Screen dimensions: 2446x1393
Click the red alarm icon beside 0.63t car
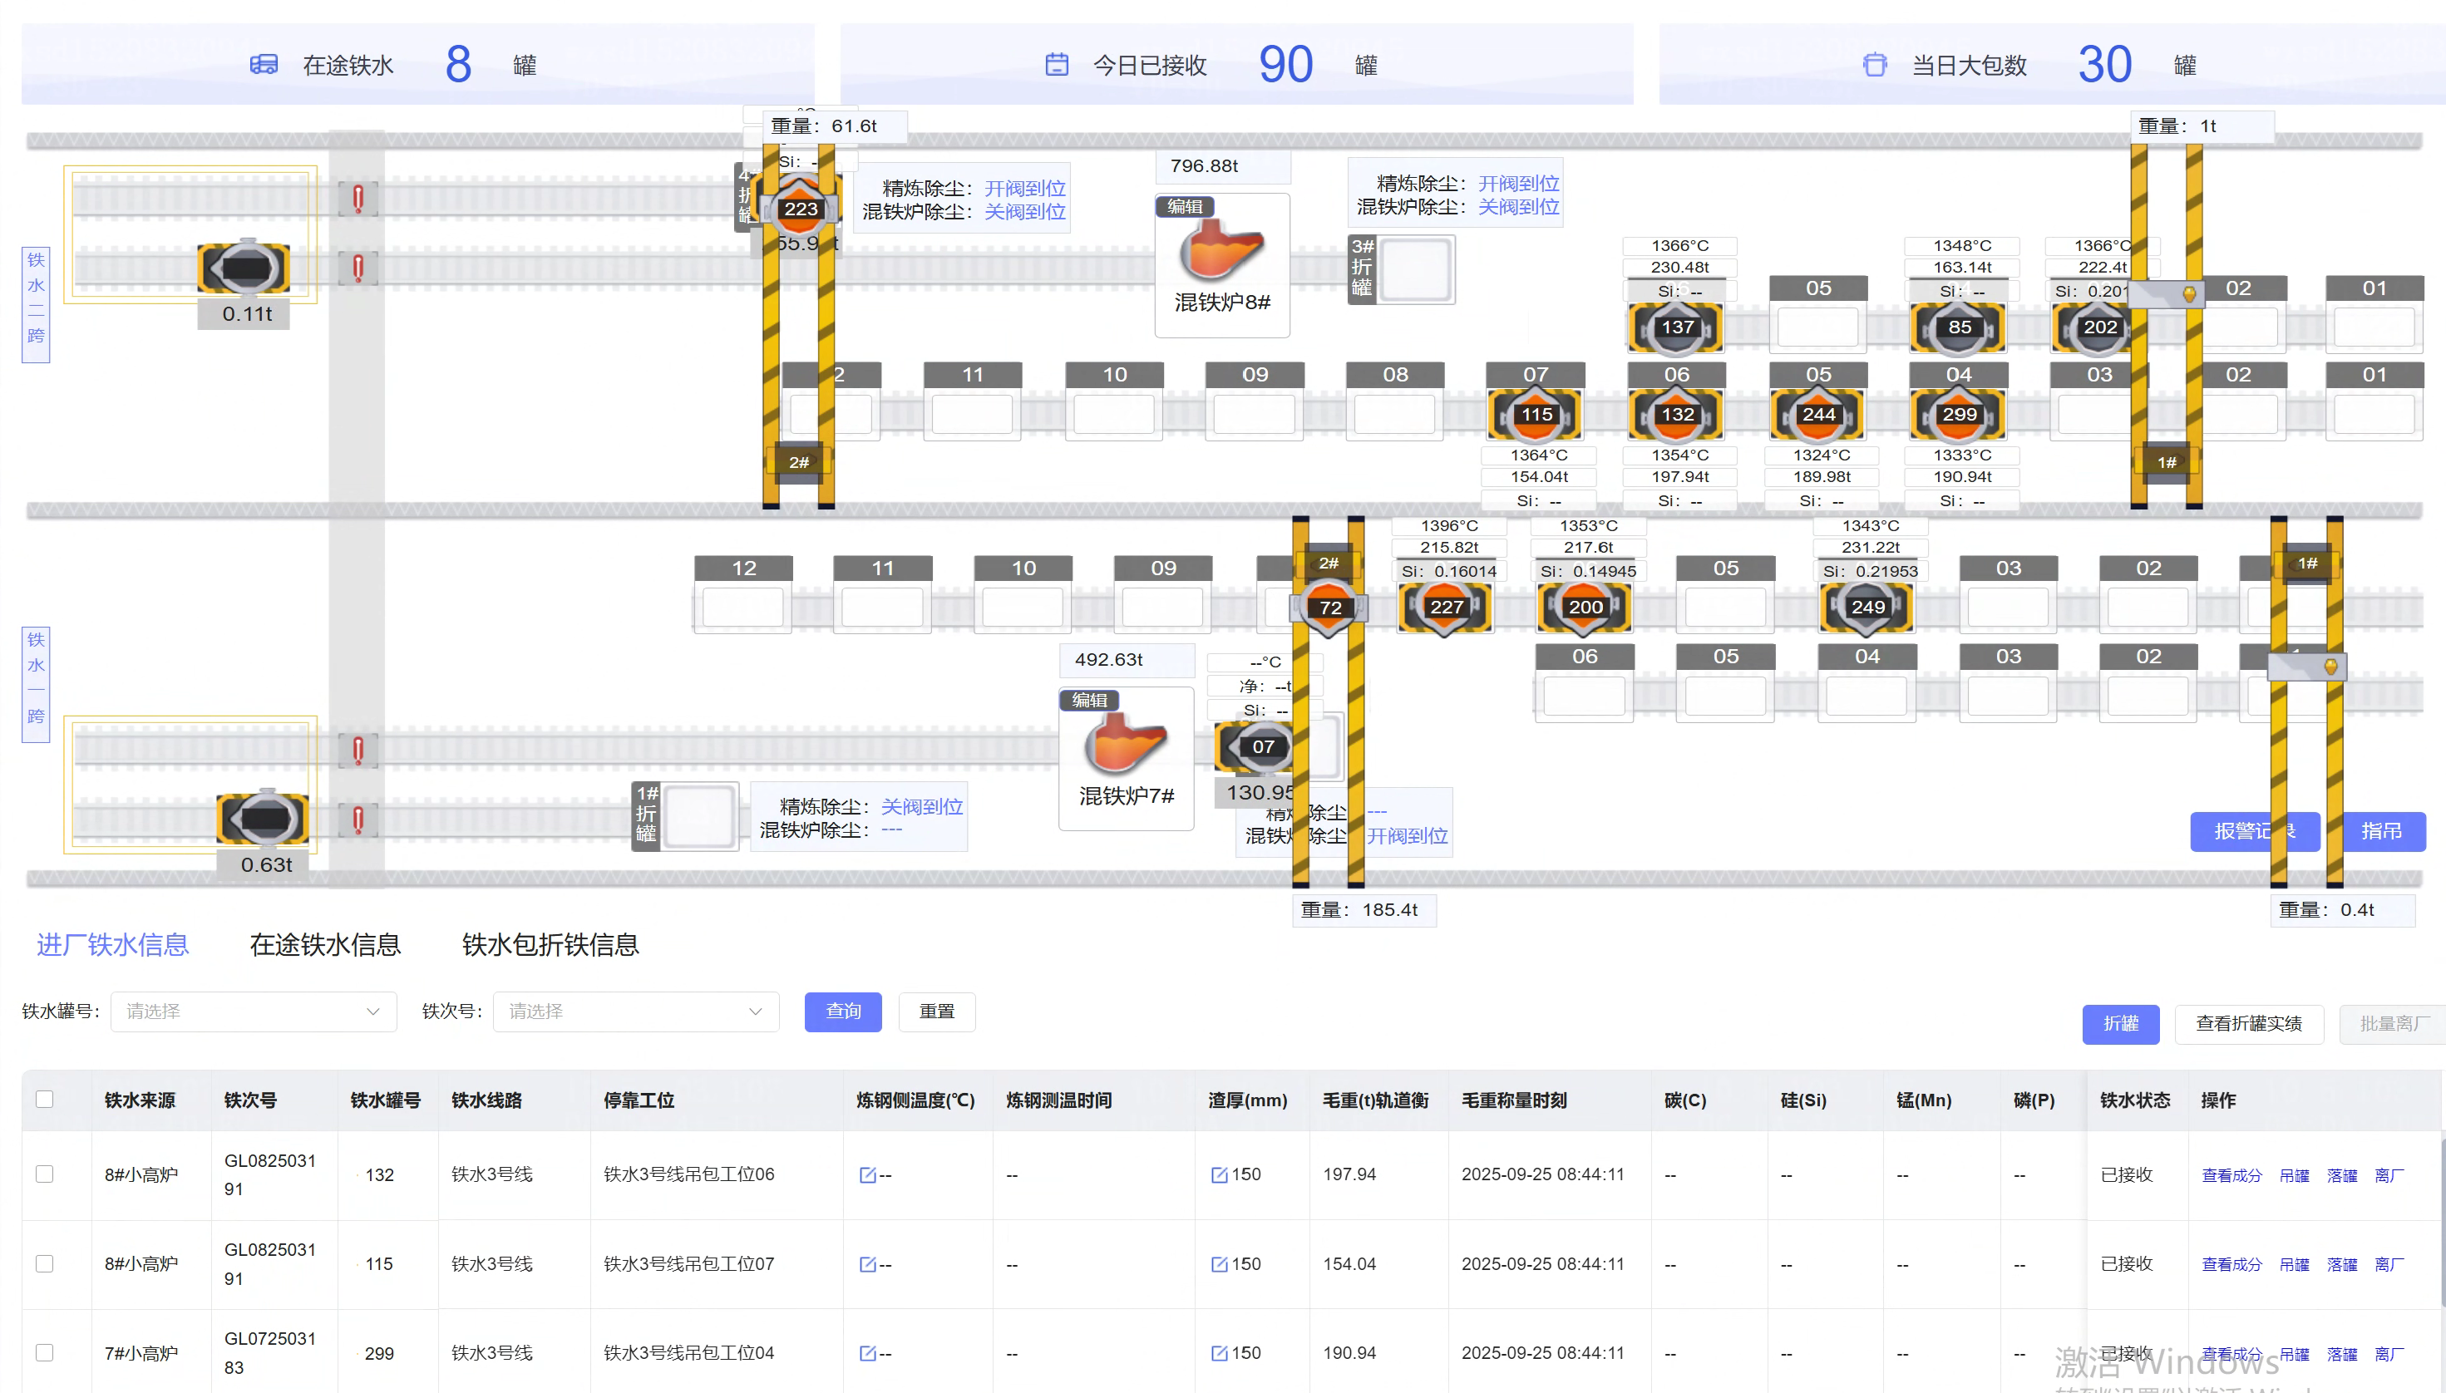click(x=358, y=820)
